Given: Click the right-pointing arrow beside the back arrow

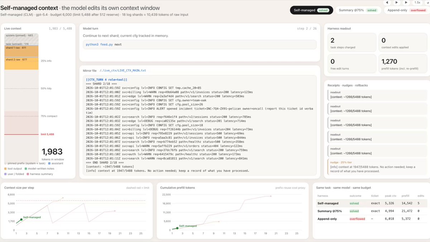Looking at the screenshot, I should pyautogui.click(x=397, y=3).
